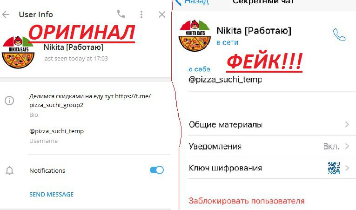The image size is (356, 210).
Task: Tap Заблокировать пользователя
Action: (247, 201)
